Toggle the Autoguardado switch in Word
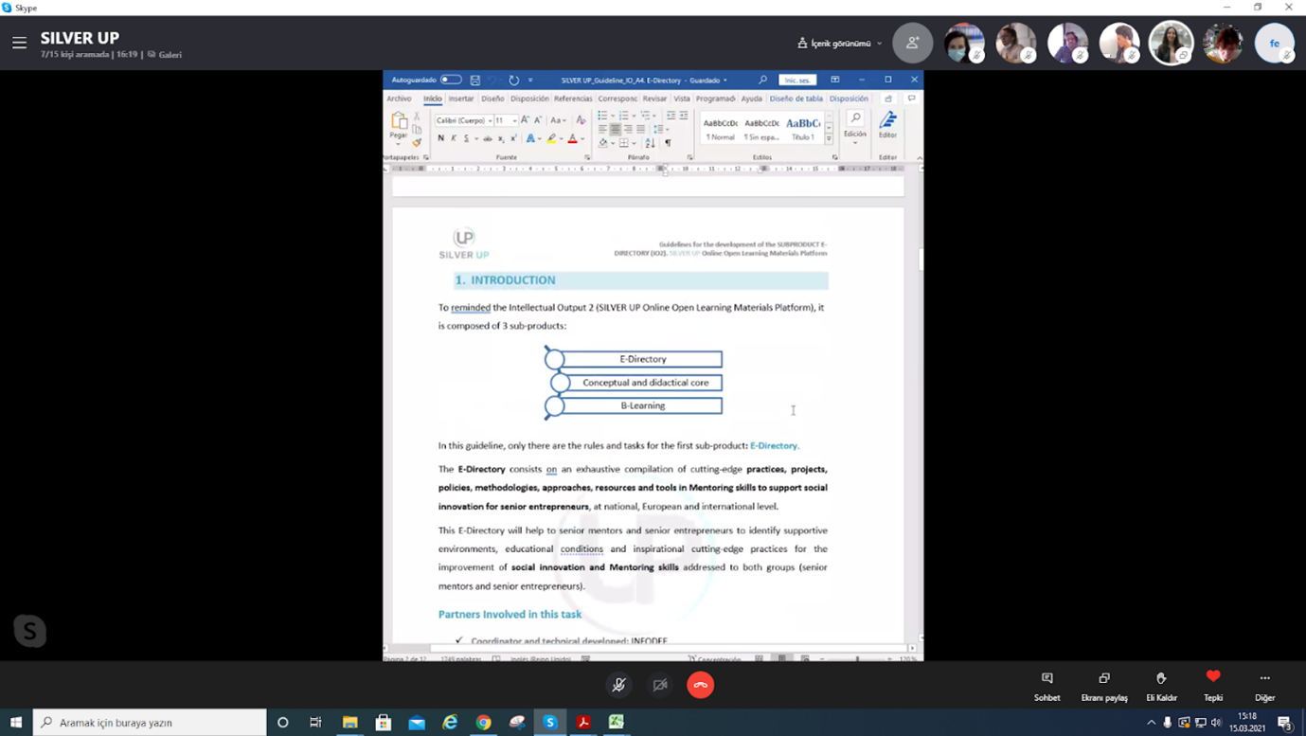1306x736 pixels. (x=451, y=81)
